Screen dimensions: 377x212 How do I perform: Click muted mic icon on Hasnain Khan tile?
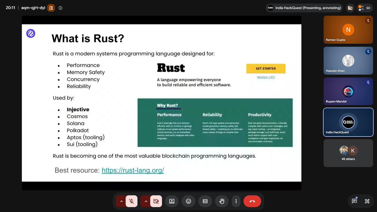(368, 52)
